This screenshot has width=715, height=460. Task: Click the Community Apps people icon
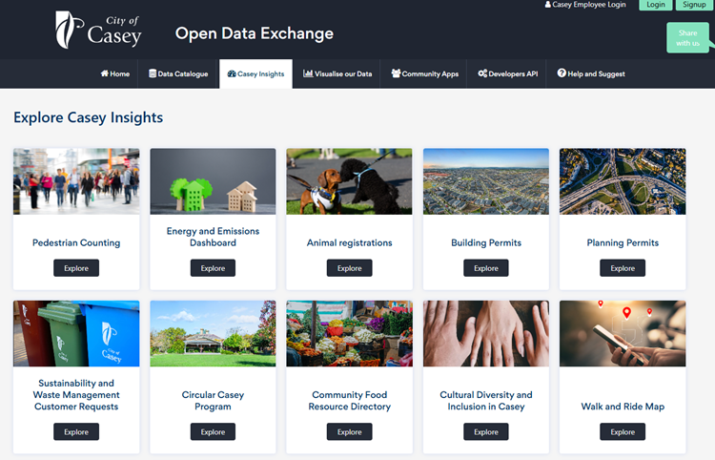[396, 73]
